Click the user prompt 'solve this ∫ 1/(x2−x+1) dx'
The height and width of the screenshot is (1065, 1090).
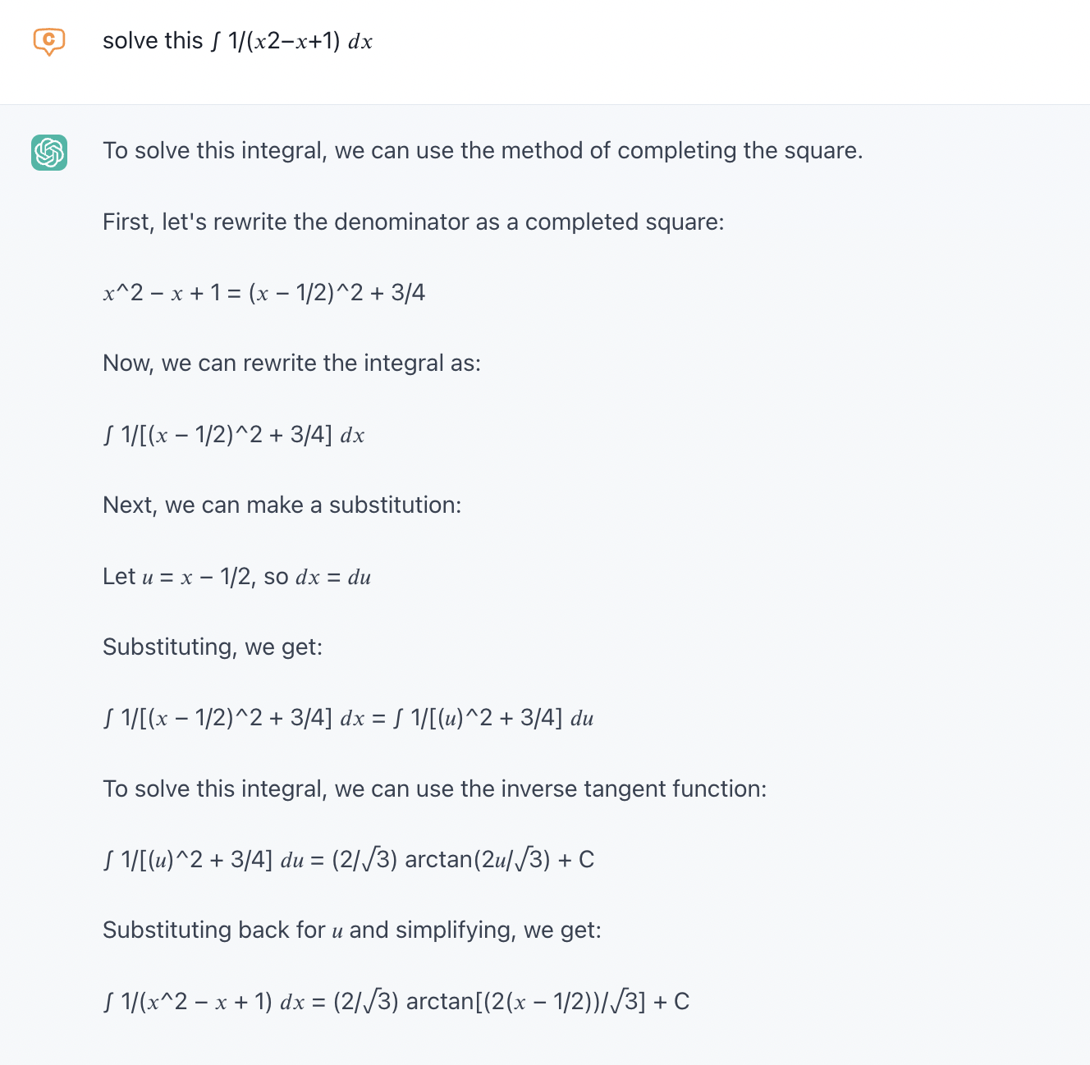tap(237, 41)
